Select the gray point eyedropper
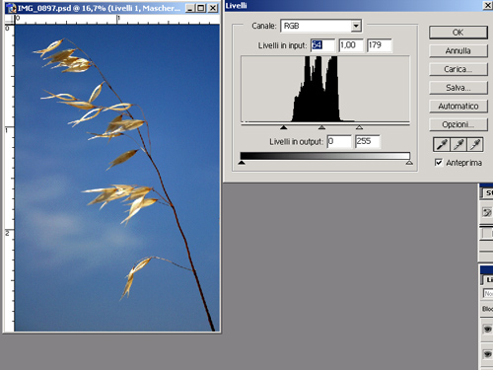Screen dimensions: 493x370 click(x=458, y=145)
